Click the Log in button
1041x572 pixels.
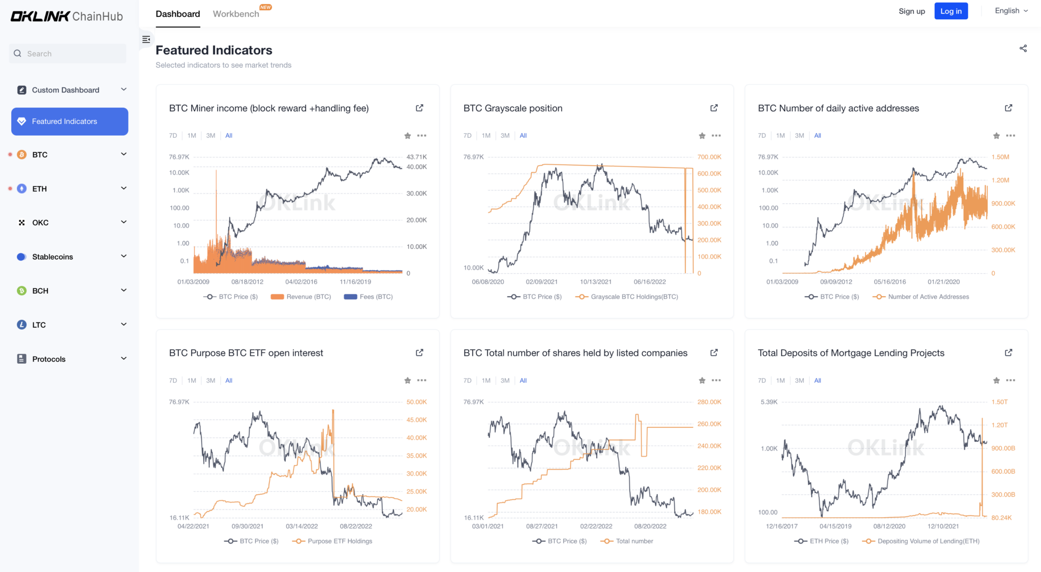951,11
